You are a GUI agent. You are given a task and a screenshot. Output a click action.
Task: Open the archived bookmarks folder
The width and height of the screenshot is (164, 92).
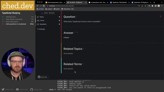click(x=40, y=9)
